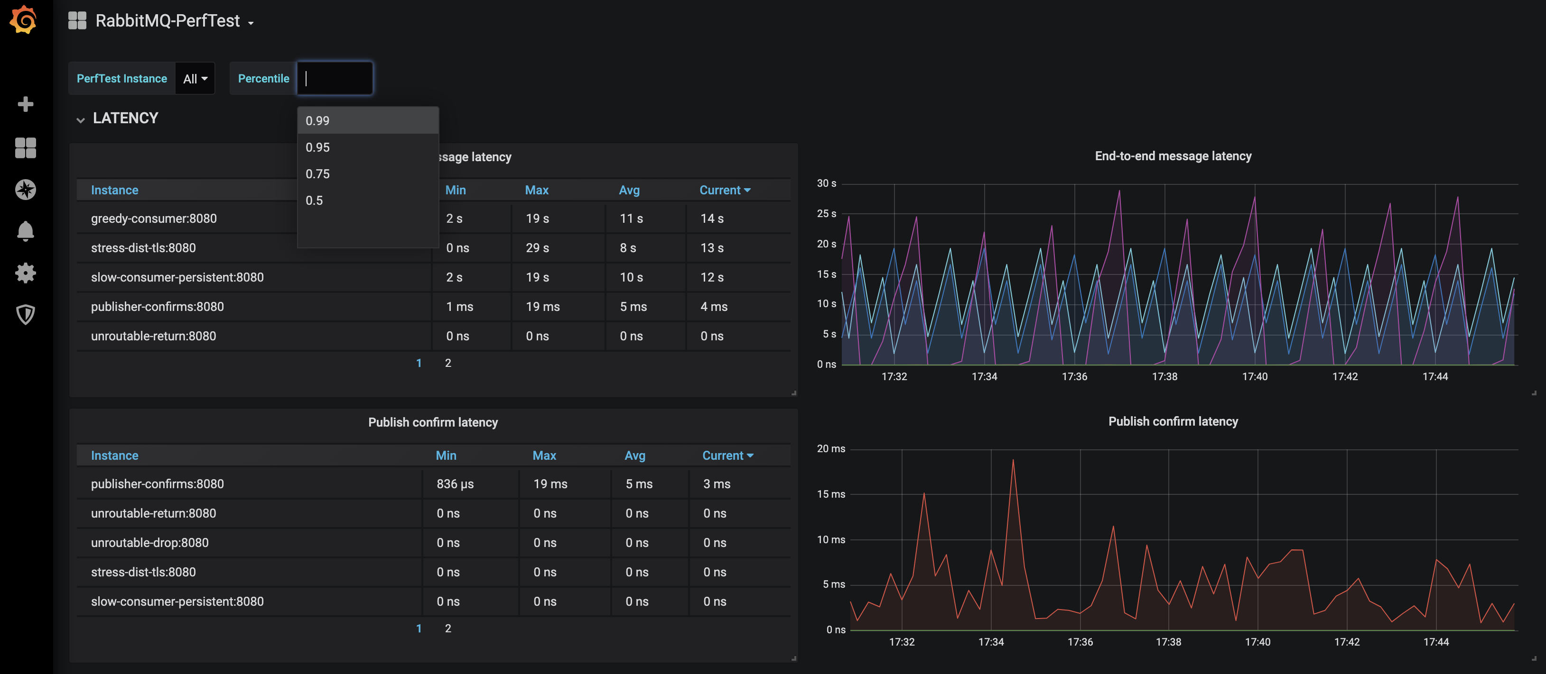Viewport: 1546px width, 674px height.
Task: Choose 0.75 in the percentile list
Action: tap(318, 174)
